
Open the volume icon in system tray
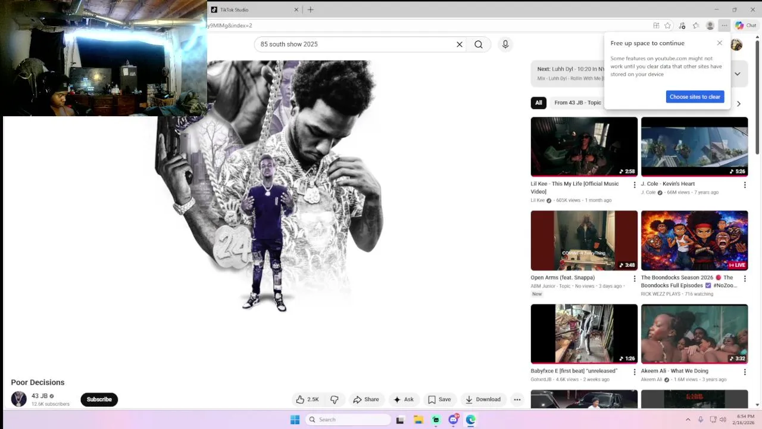[723, 419]
